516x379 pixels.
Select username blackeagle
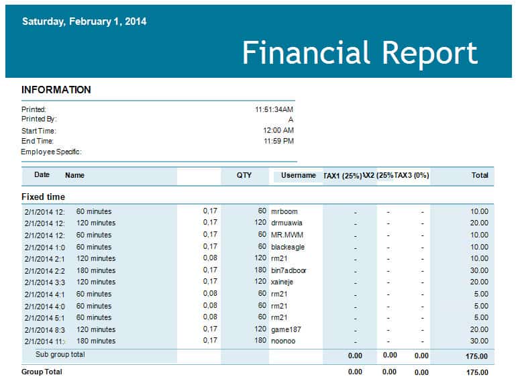(288, 247)
